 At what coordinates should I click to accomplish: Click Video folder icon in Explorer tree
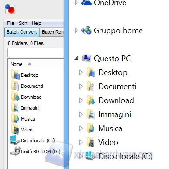tap(91, 142)
